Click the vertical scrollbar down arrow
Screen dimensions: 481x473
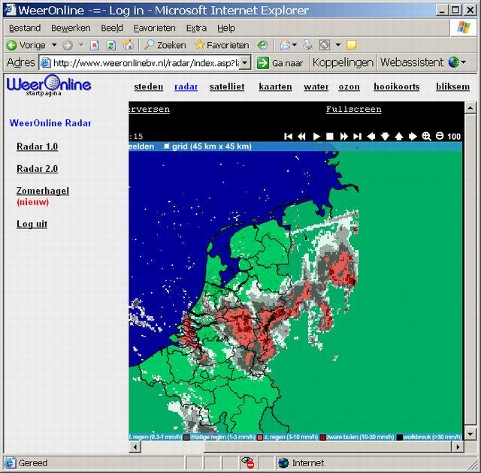pyautogui.click(x=470, y=434)
